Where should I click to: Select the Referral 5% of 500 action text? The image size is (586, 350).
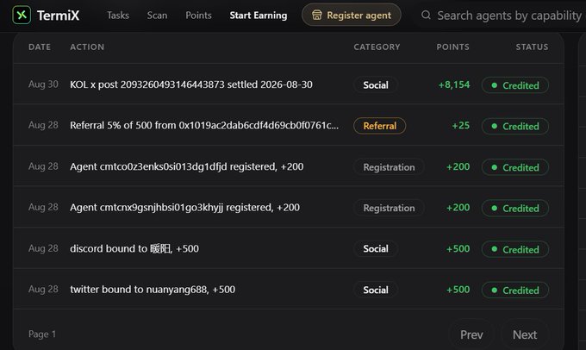pyautogui.click(x=204, y=125)
